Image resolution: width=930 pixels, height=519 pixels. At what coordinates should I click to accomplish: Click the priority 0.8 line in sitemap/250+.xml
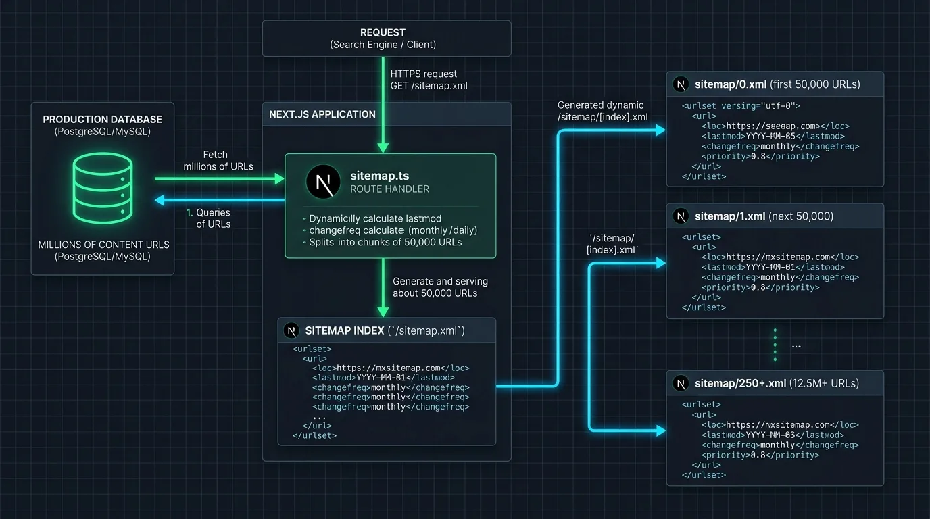click(x=760, y=455)
